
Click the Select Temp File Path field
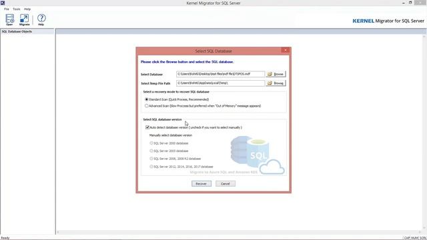[220, 83]
